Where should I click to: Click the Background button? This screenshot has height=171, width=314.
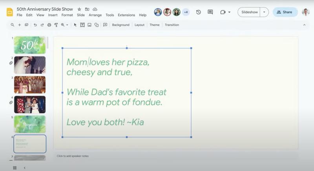click(120, 25)
